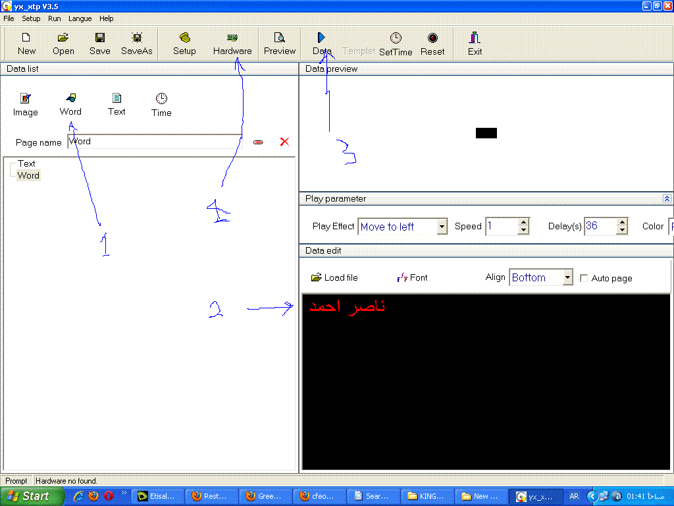Create a new file with New

click(x=26, y=43)
